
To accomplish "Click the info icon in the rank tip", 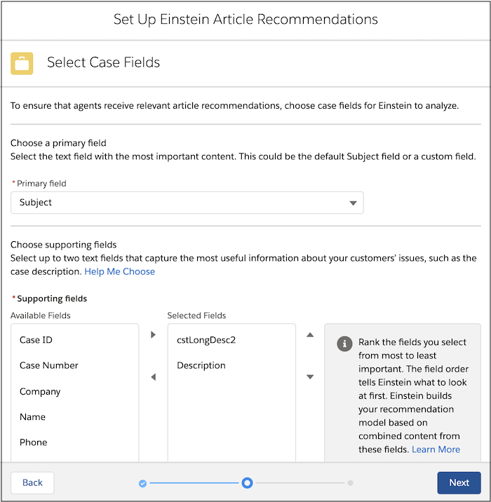I will [x=344, y=344].
